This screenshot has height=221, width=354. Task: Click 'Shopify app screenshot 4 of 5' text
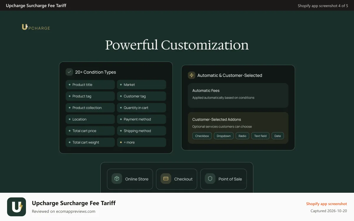click(x=323, y=6)
